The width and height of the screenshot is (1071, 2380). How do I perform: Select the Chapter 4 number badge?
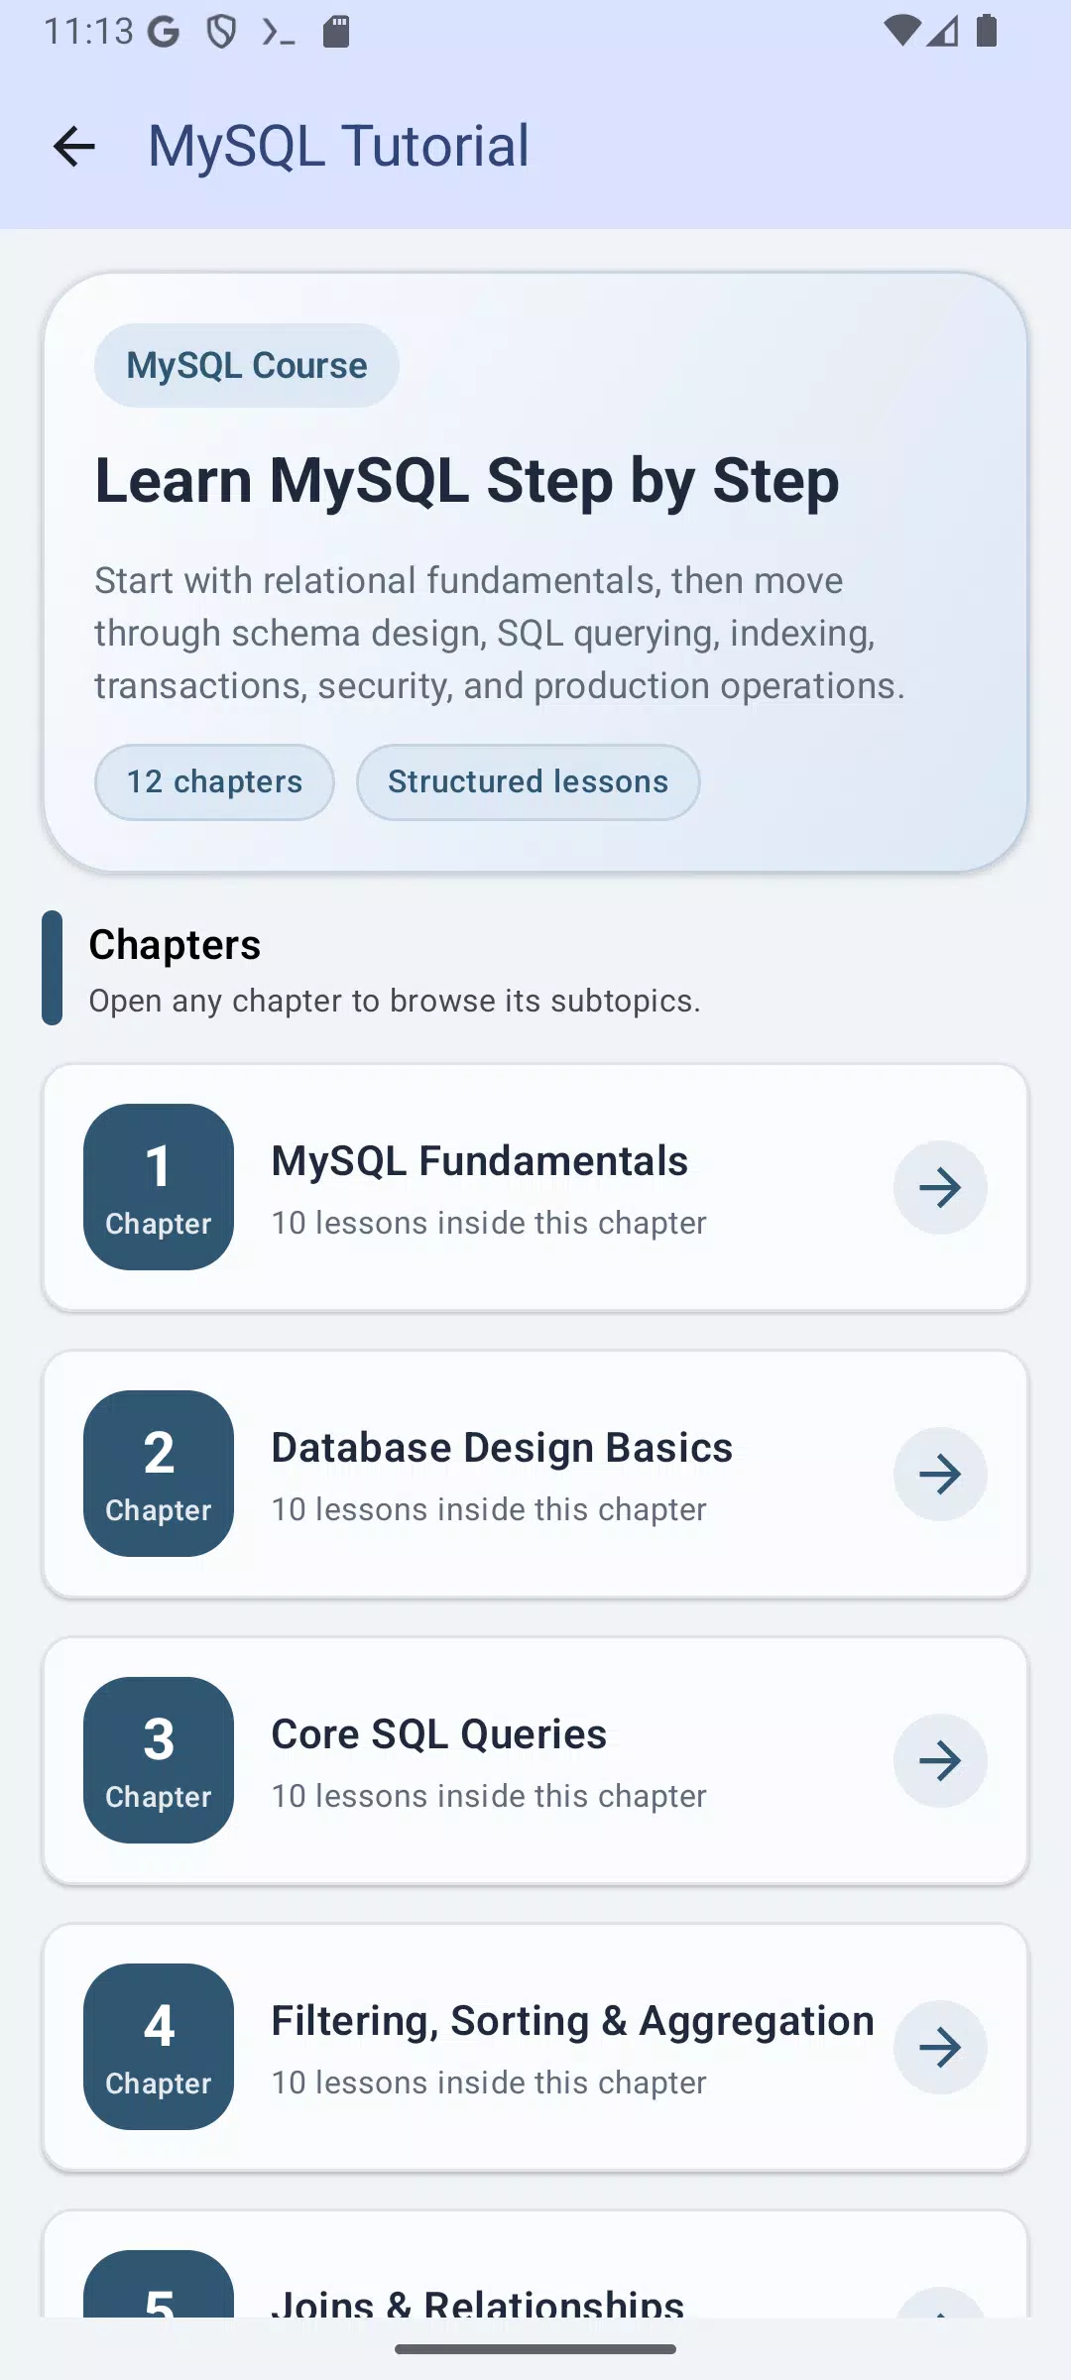(x=159, y=2047)
